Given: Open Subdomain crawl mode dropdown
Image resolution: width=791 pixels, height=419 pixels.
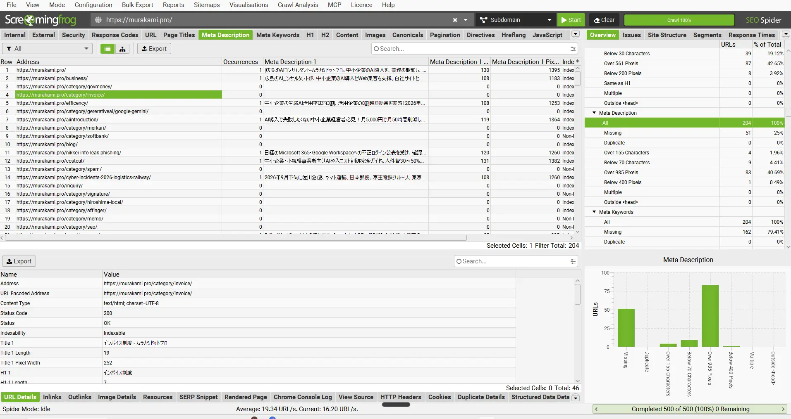Looking at the screenshot, I should tap(515, 20).
